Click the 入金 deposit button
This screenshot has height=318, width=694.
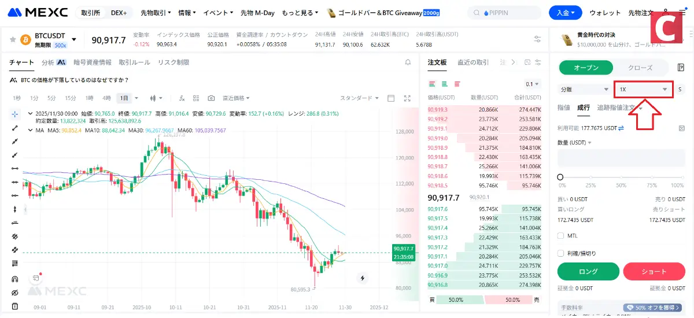tap(565, 12)
